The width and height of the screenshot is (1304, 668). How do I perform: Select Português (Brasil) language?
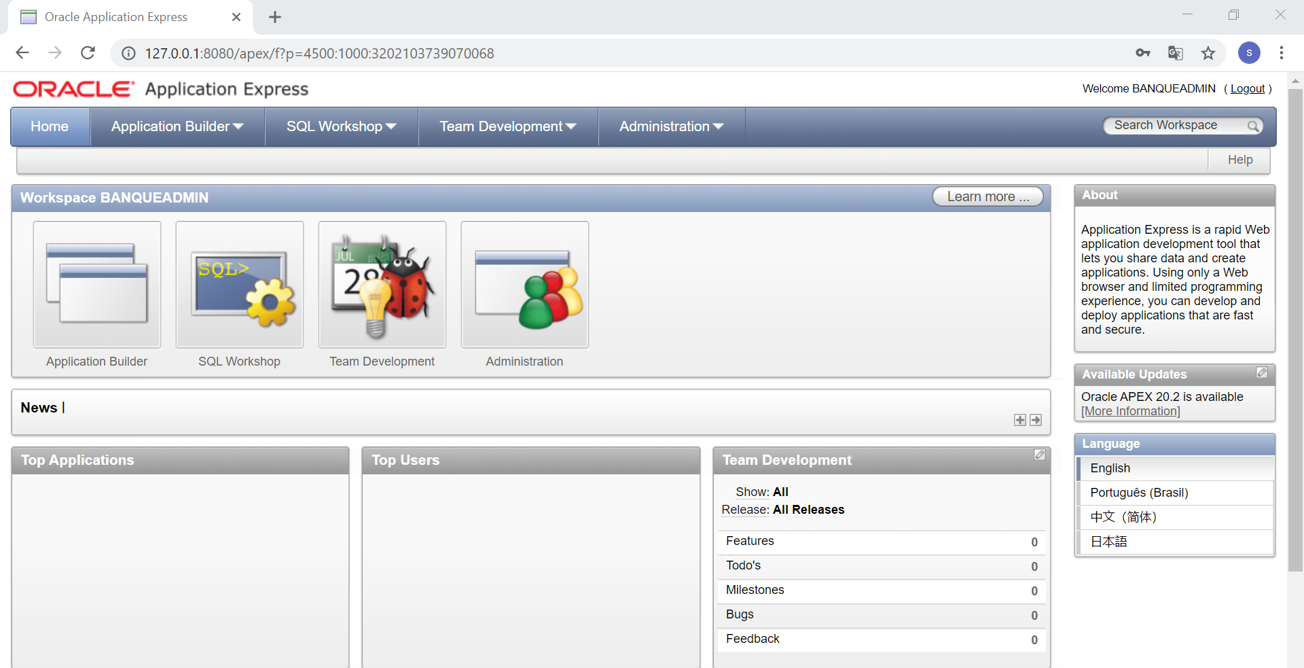(1175, 493)
